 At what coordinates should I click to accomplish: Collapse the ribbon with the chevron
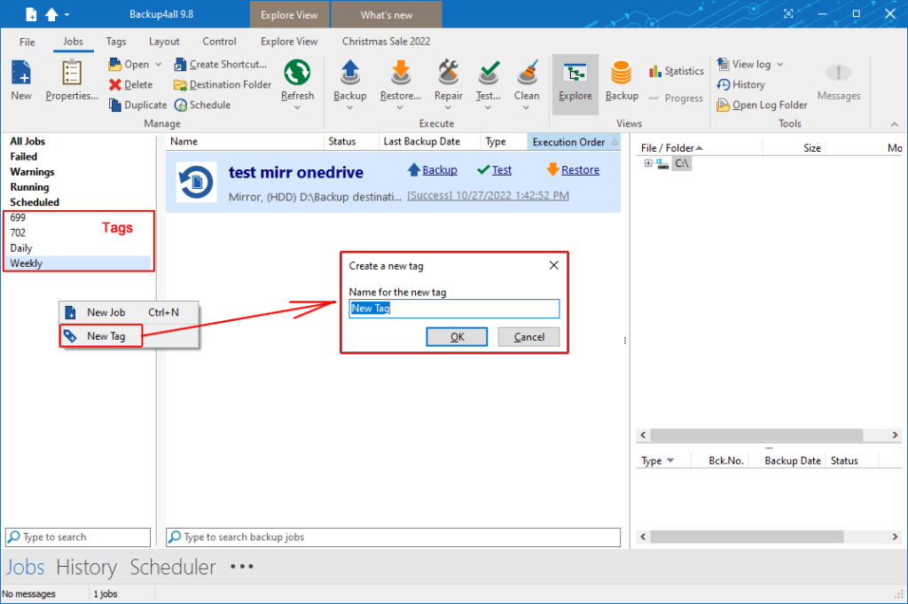point(894,124)
